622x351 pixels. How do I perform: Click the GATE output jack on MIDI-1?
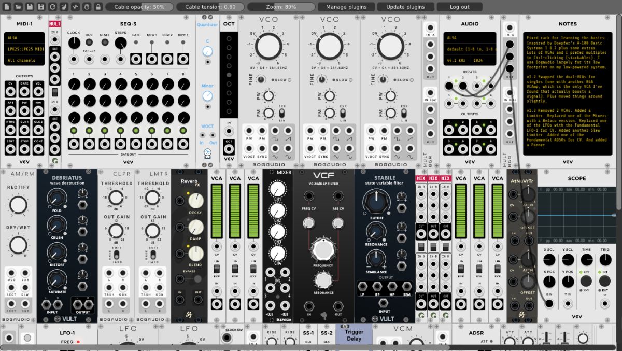tap(24, 91)
